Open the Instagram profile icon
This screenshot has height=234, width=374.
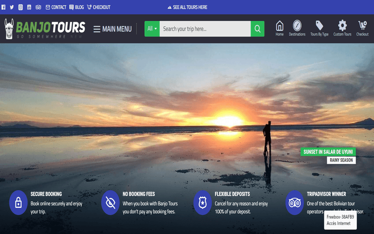(21, 7)
